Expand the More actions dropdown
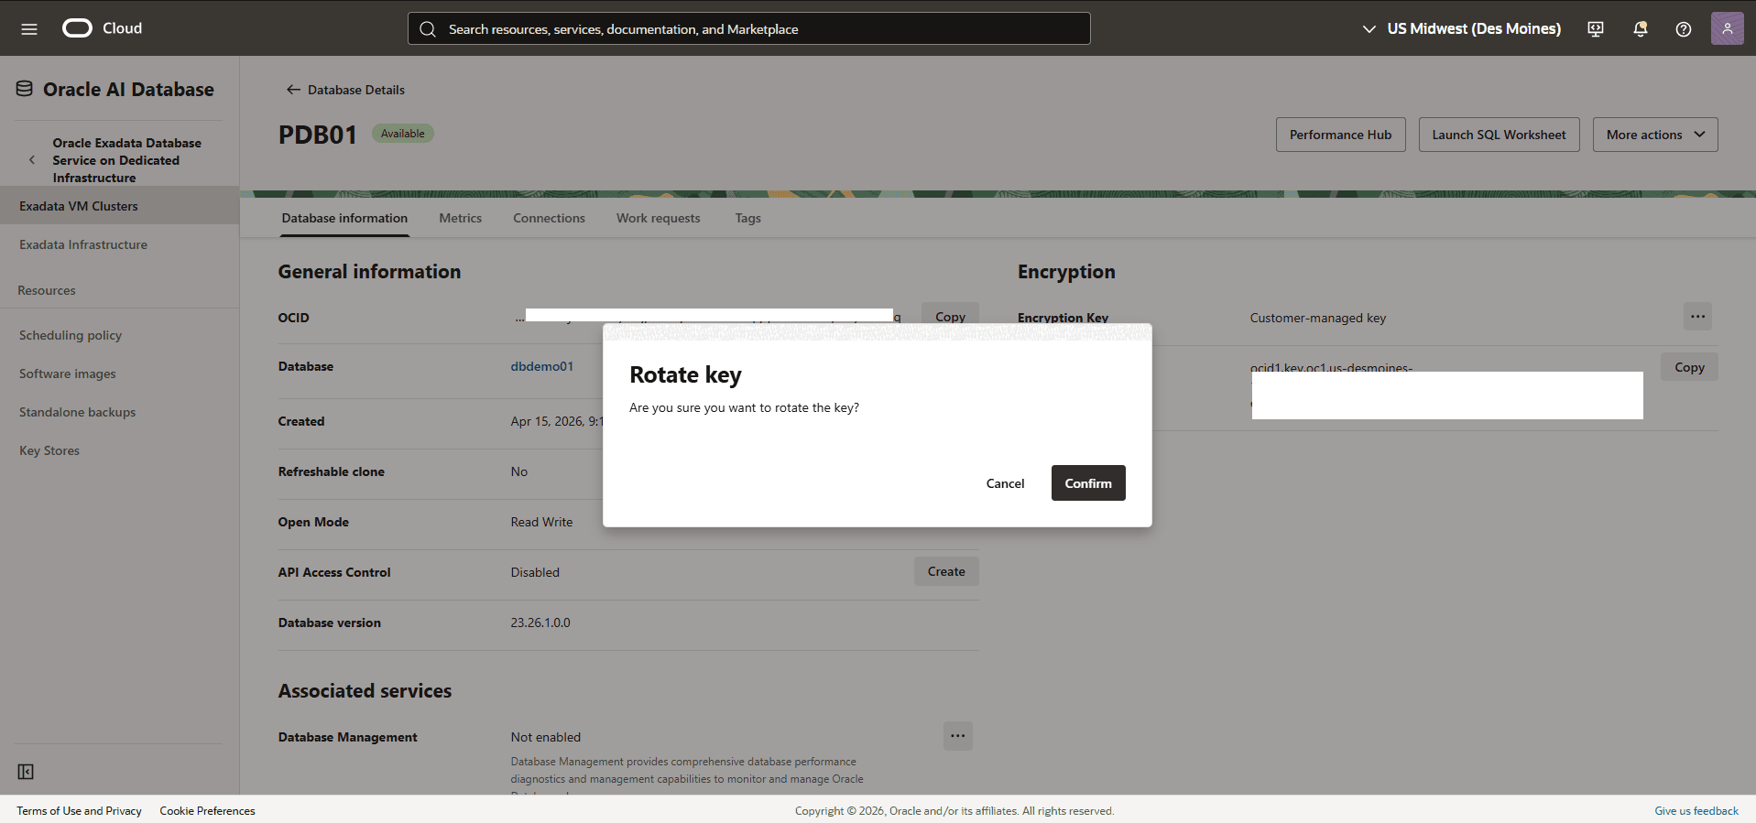Image resolution: width=1756 pixels, height=823 pixels. coord(1655,135)
